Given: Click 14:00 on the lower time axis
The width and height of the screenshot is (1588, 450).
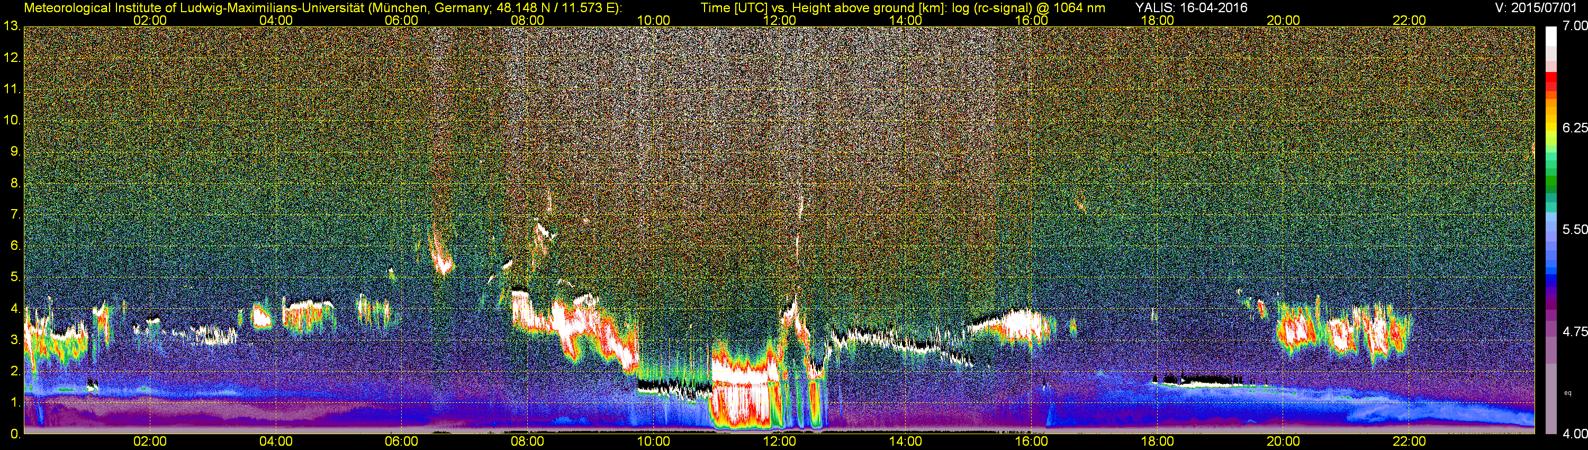Looking at the screenshot, I should 906,442.
